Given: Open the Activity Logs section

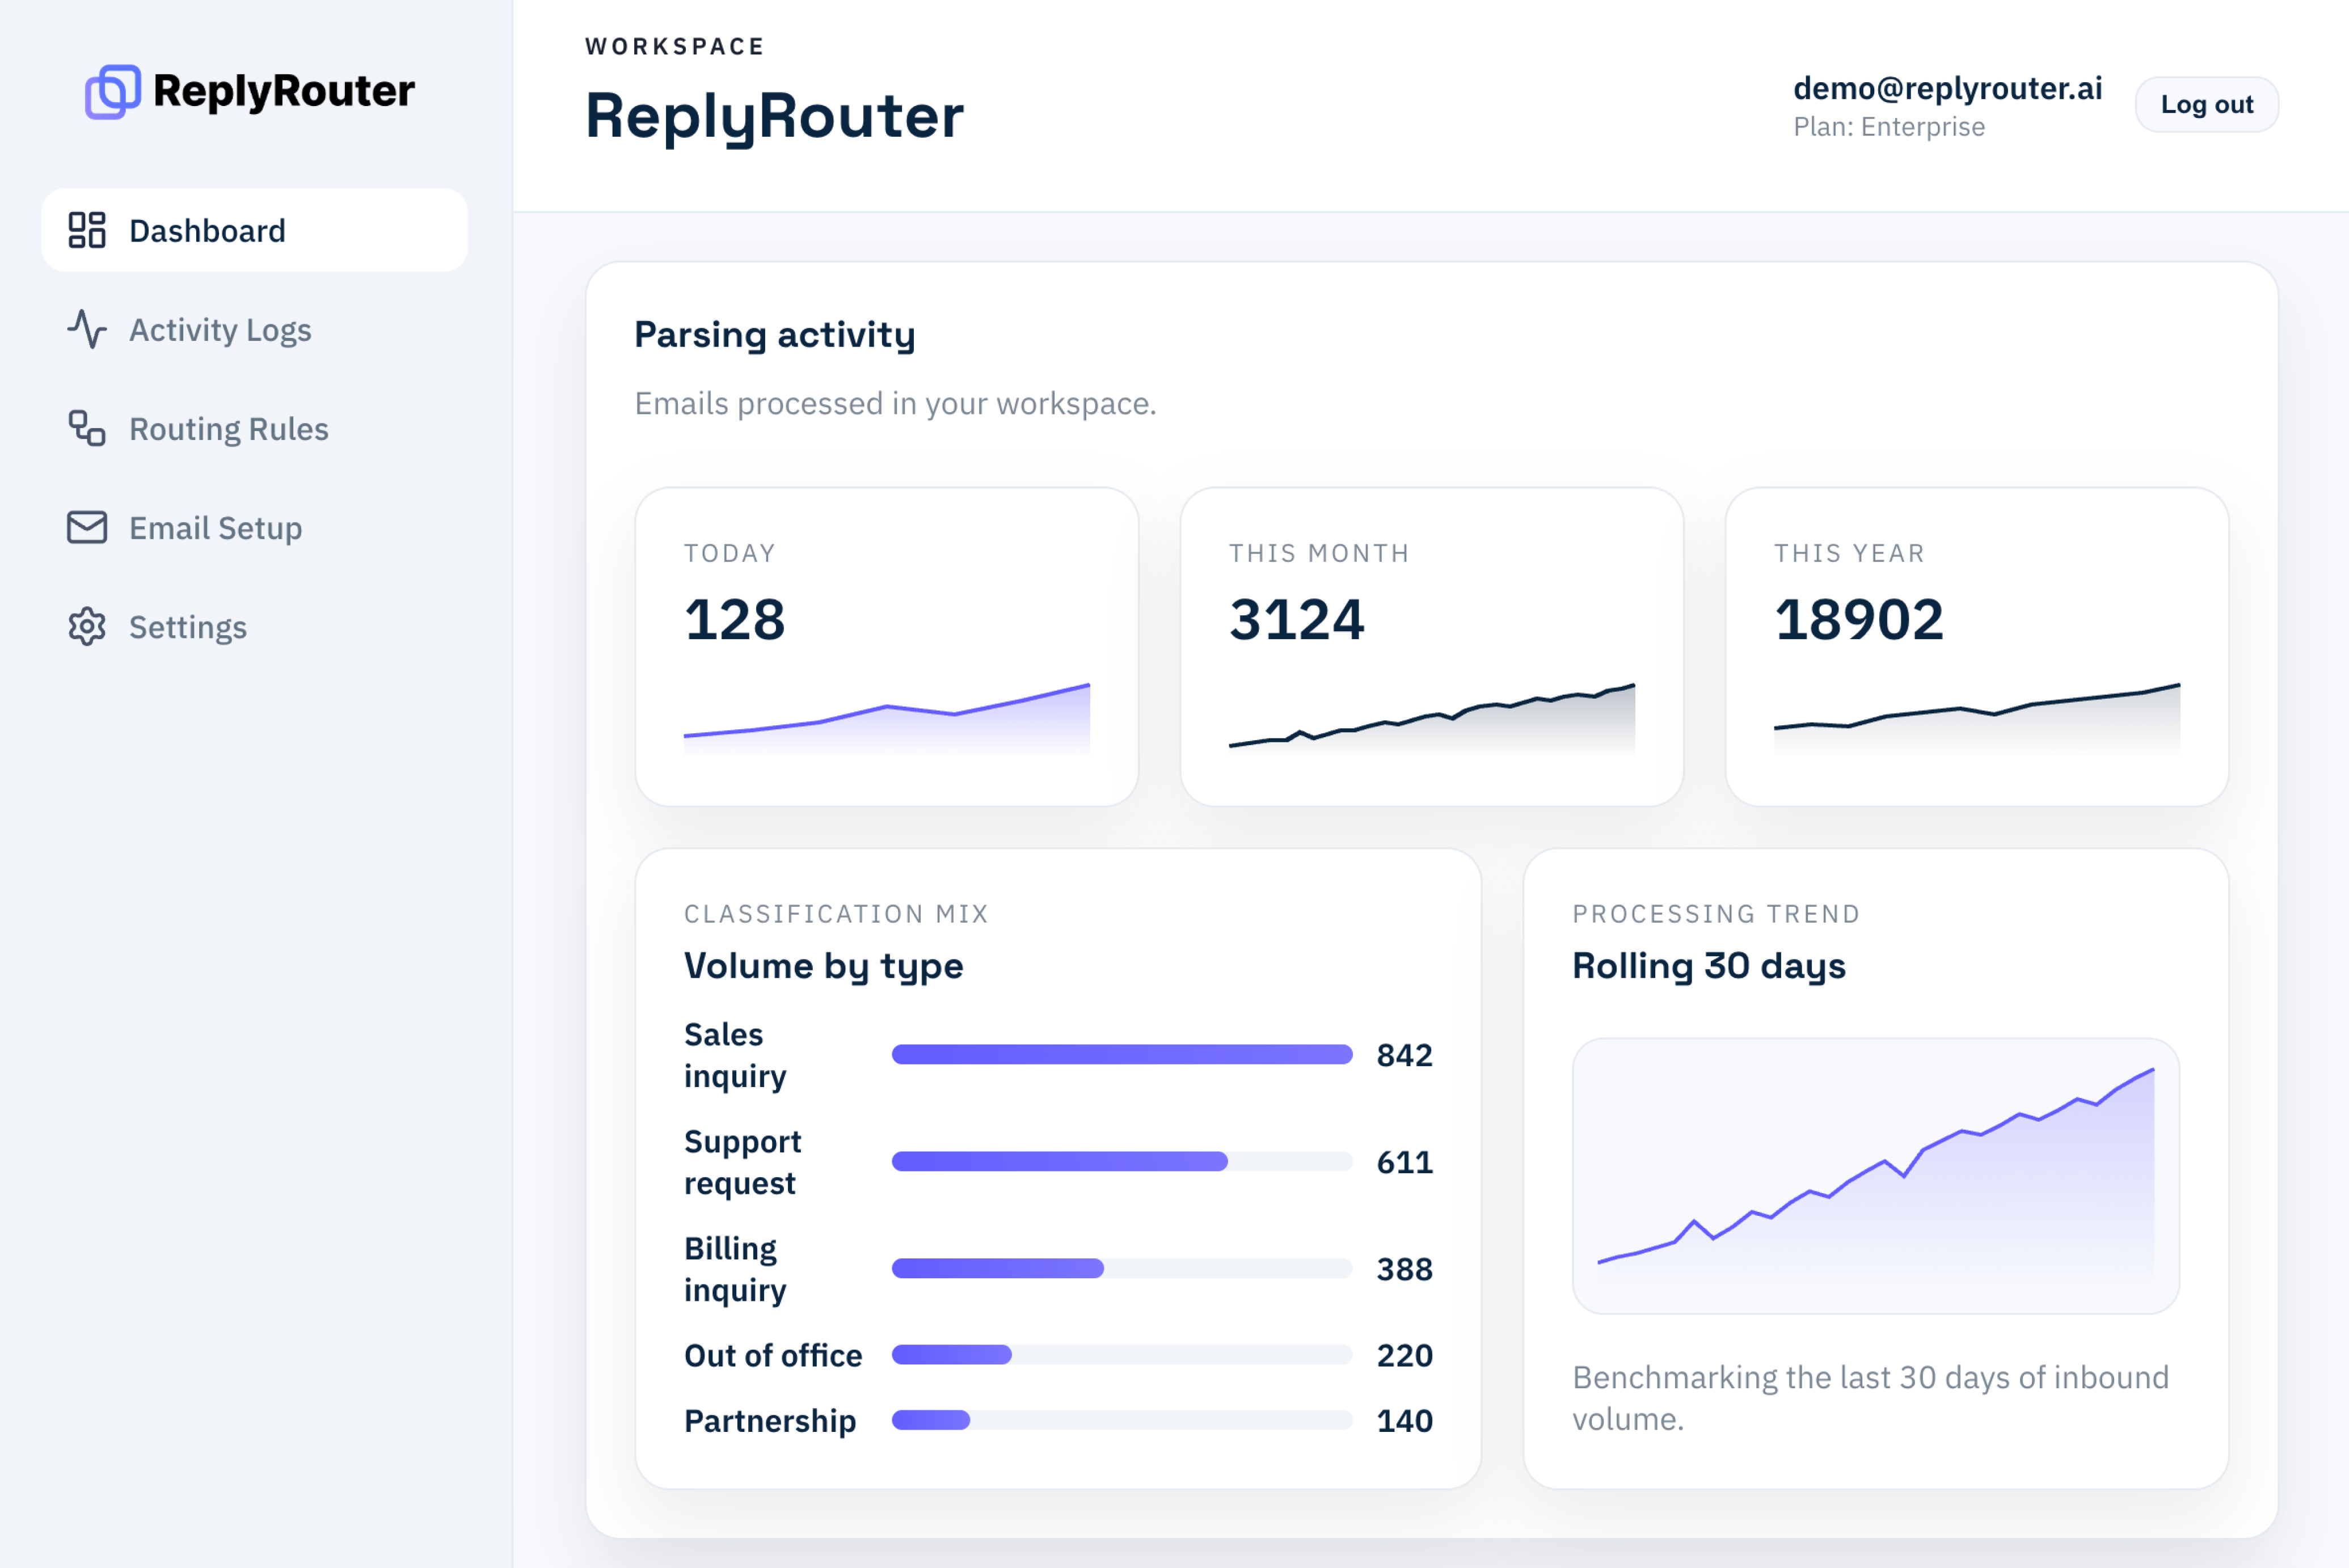Looking at the screenshot, I should pyautogui.click(x=220, y=330).
